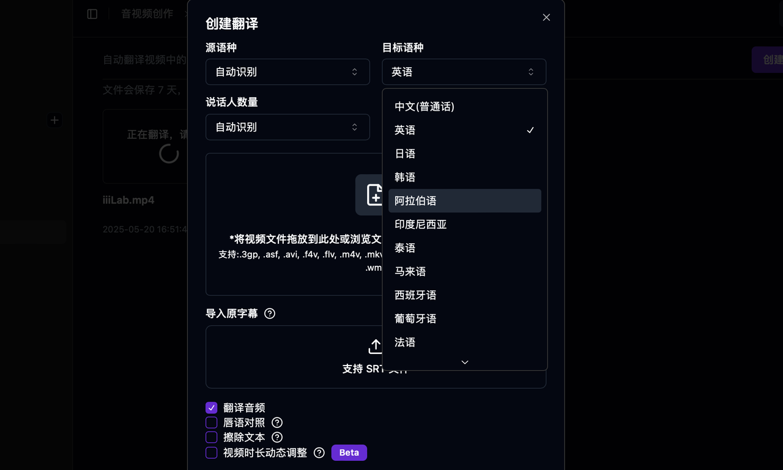Viewport: 783px width, 470px height.
Task: Click the Beta badge next to 视频时长动态调整
Action: click(349, 452)
